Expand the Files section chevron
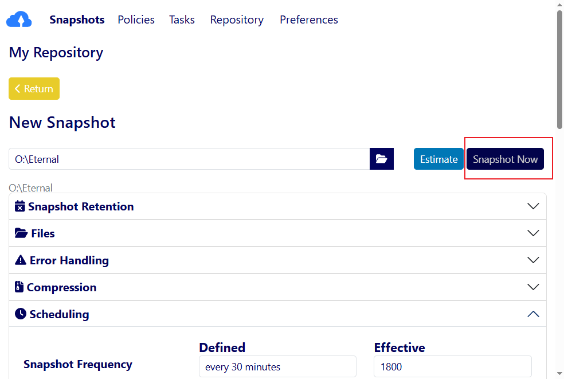This screenshot has height=379, width=564. [533, 233]
